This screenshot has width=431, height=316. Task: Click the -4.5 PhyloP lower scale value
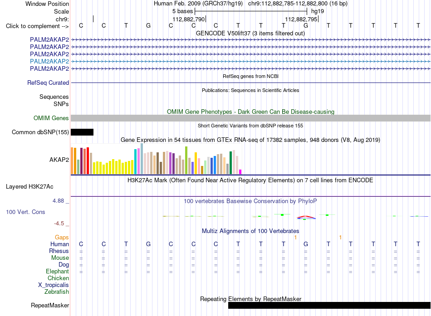(x=59, y=224)
